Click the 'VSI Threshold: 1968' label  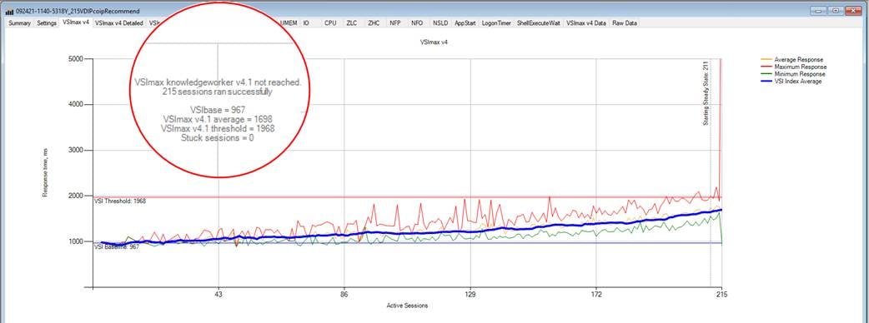120,201
